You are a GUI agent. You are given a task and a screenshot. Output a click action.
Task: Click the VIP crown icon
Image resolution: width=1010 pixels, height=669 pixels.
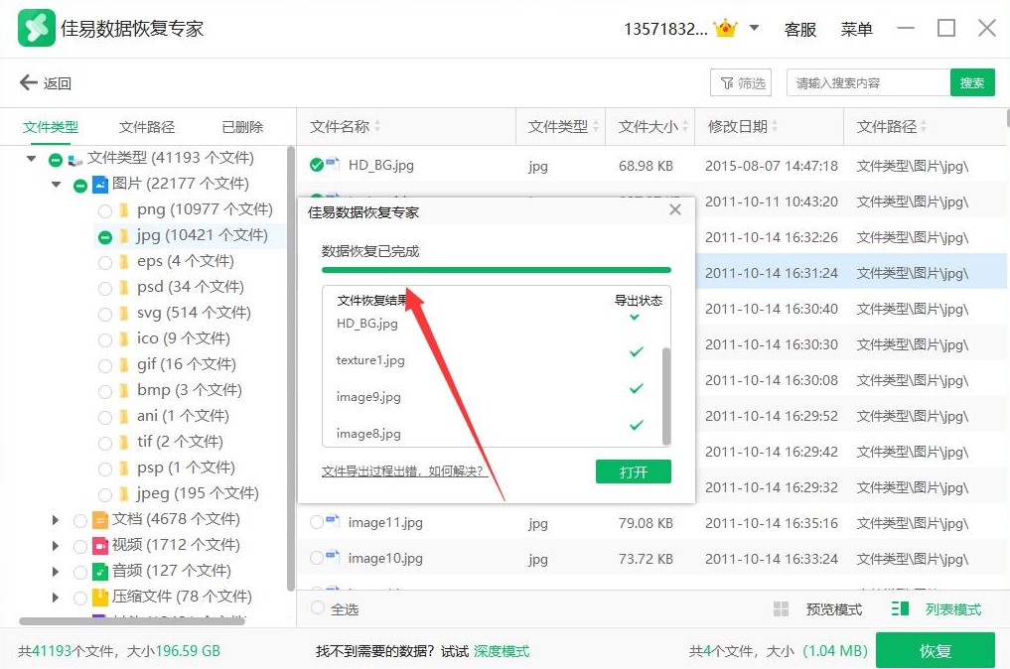point(726,29)
